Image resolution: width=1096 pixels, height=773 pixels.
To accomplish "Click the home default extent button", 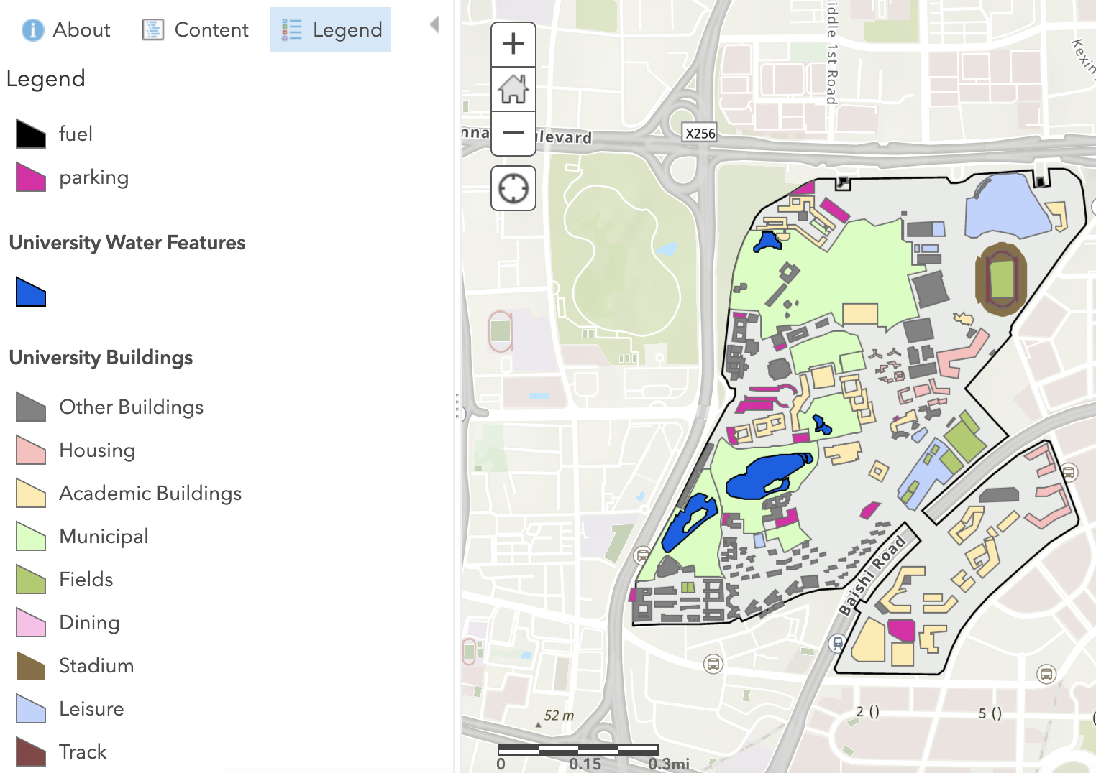I will pos(513,89).
